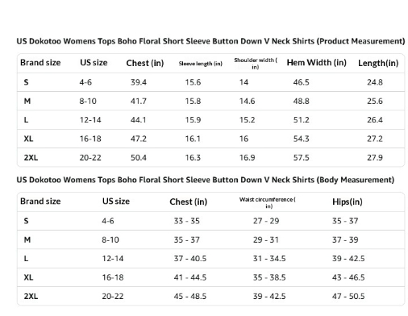Click waist range 29 - 31 for size M
The width and height of the screenshot is (408, 316).
pyautogui.click(x=265, y=240)
